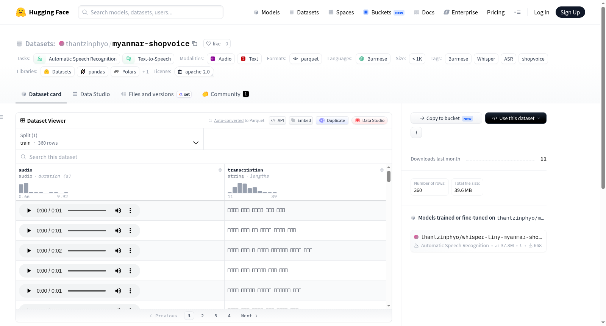Focus the Search this dataset field
606x326 pixels.
tap(204, 157)
